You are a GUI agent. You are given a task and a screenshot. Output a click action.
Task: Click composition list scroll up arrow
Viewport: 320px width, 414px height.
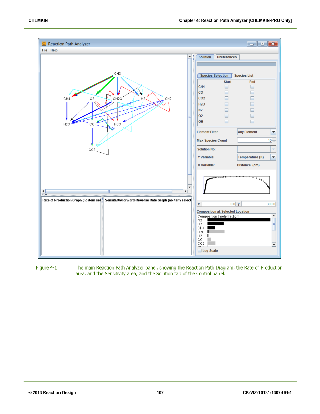click(274, 216)
